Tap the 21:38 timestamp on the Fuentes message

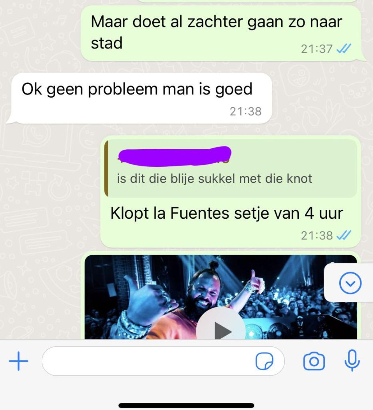[x=317, y=235]
